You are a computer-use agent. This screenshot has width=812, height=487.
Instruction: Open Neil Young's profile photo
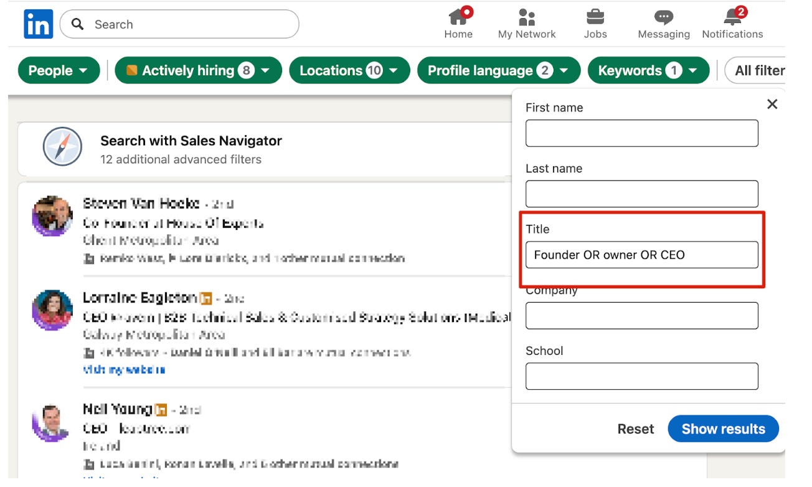(x=52, y=422)
